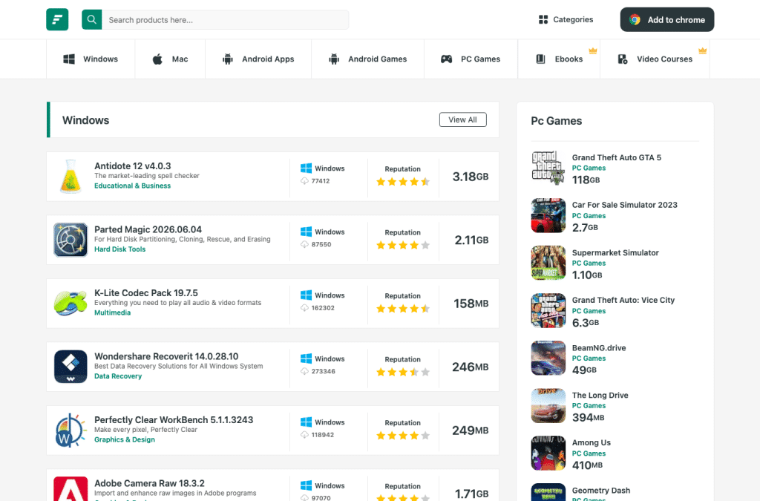Open the Multimedia category link
This screenshot has height=501, width=760.
click(113, 312)
